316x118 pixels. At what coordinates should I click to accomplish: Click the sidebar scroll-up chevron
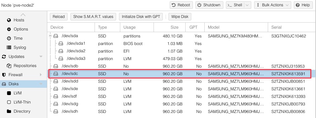tap(23, 14)
